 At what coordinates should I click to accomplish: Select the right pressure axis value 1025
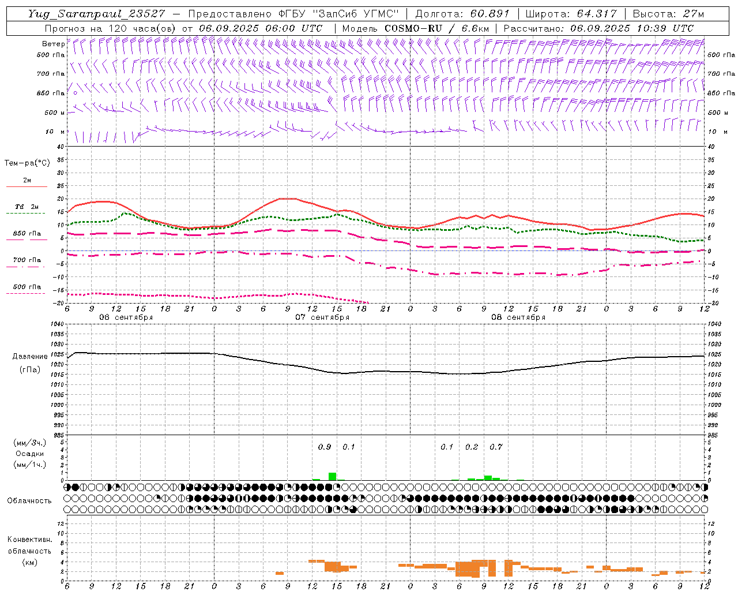pyautogui.click(x=714, y=354)
